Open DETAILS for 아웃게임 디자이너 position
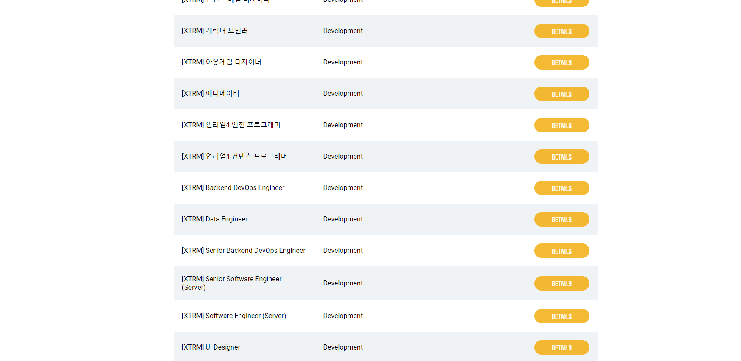 (561, 62)
